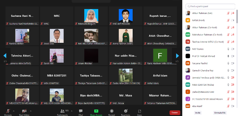Image resolution: width=238 pixels, height=116 pixels.
Task: Click the MBA 02607281 participant tile
Action: coord(57,75)
